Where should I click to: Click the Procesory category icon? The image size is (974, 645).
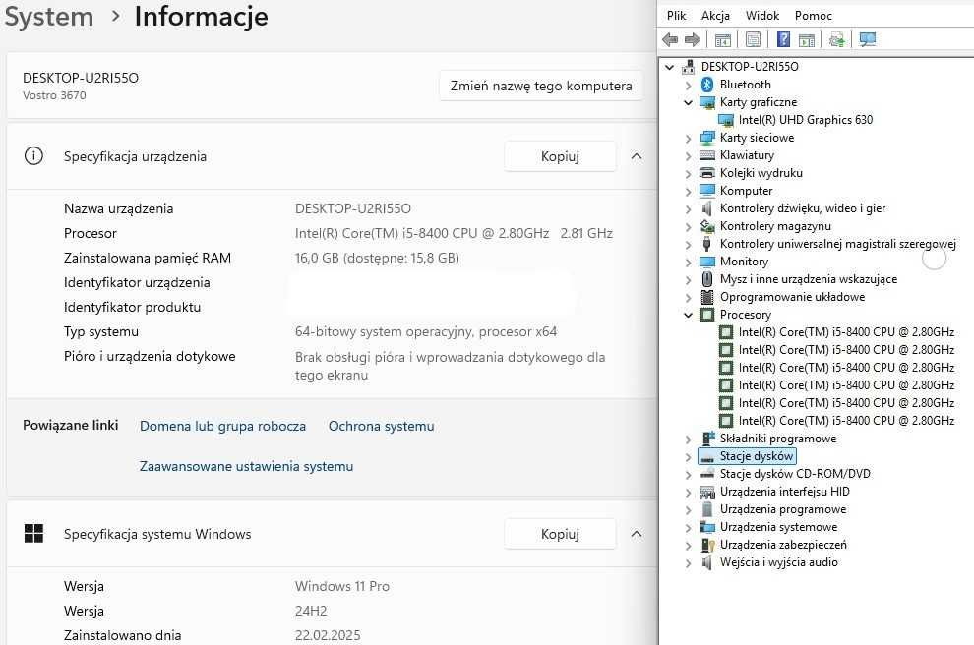coord(707,315)
